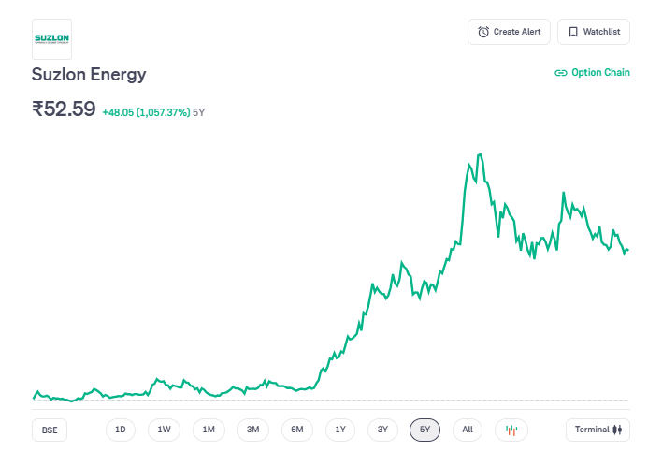
Task: Click the ₹52.59 current price
Action: tap(64, 109)
